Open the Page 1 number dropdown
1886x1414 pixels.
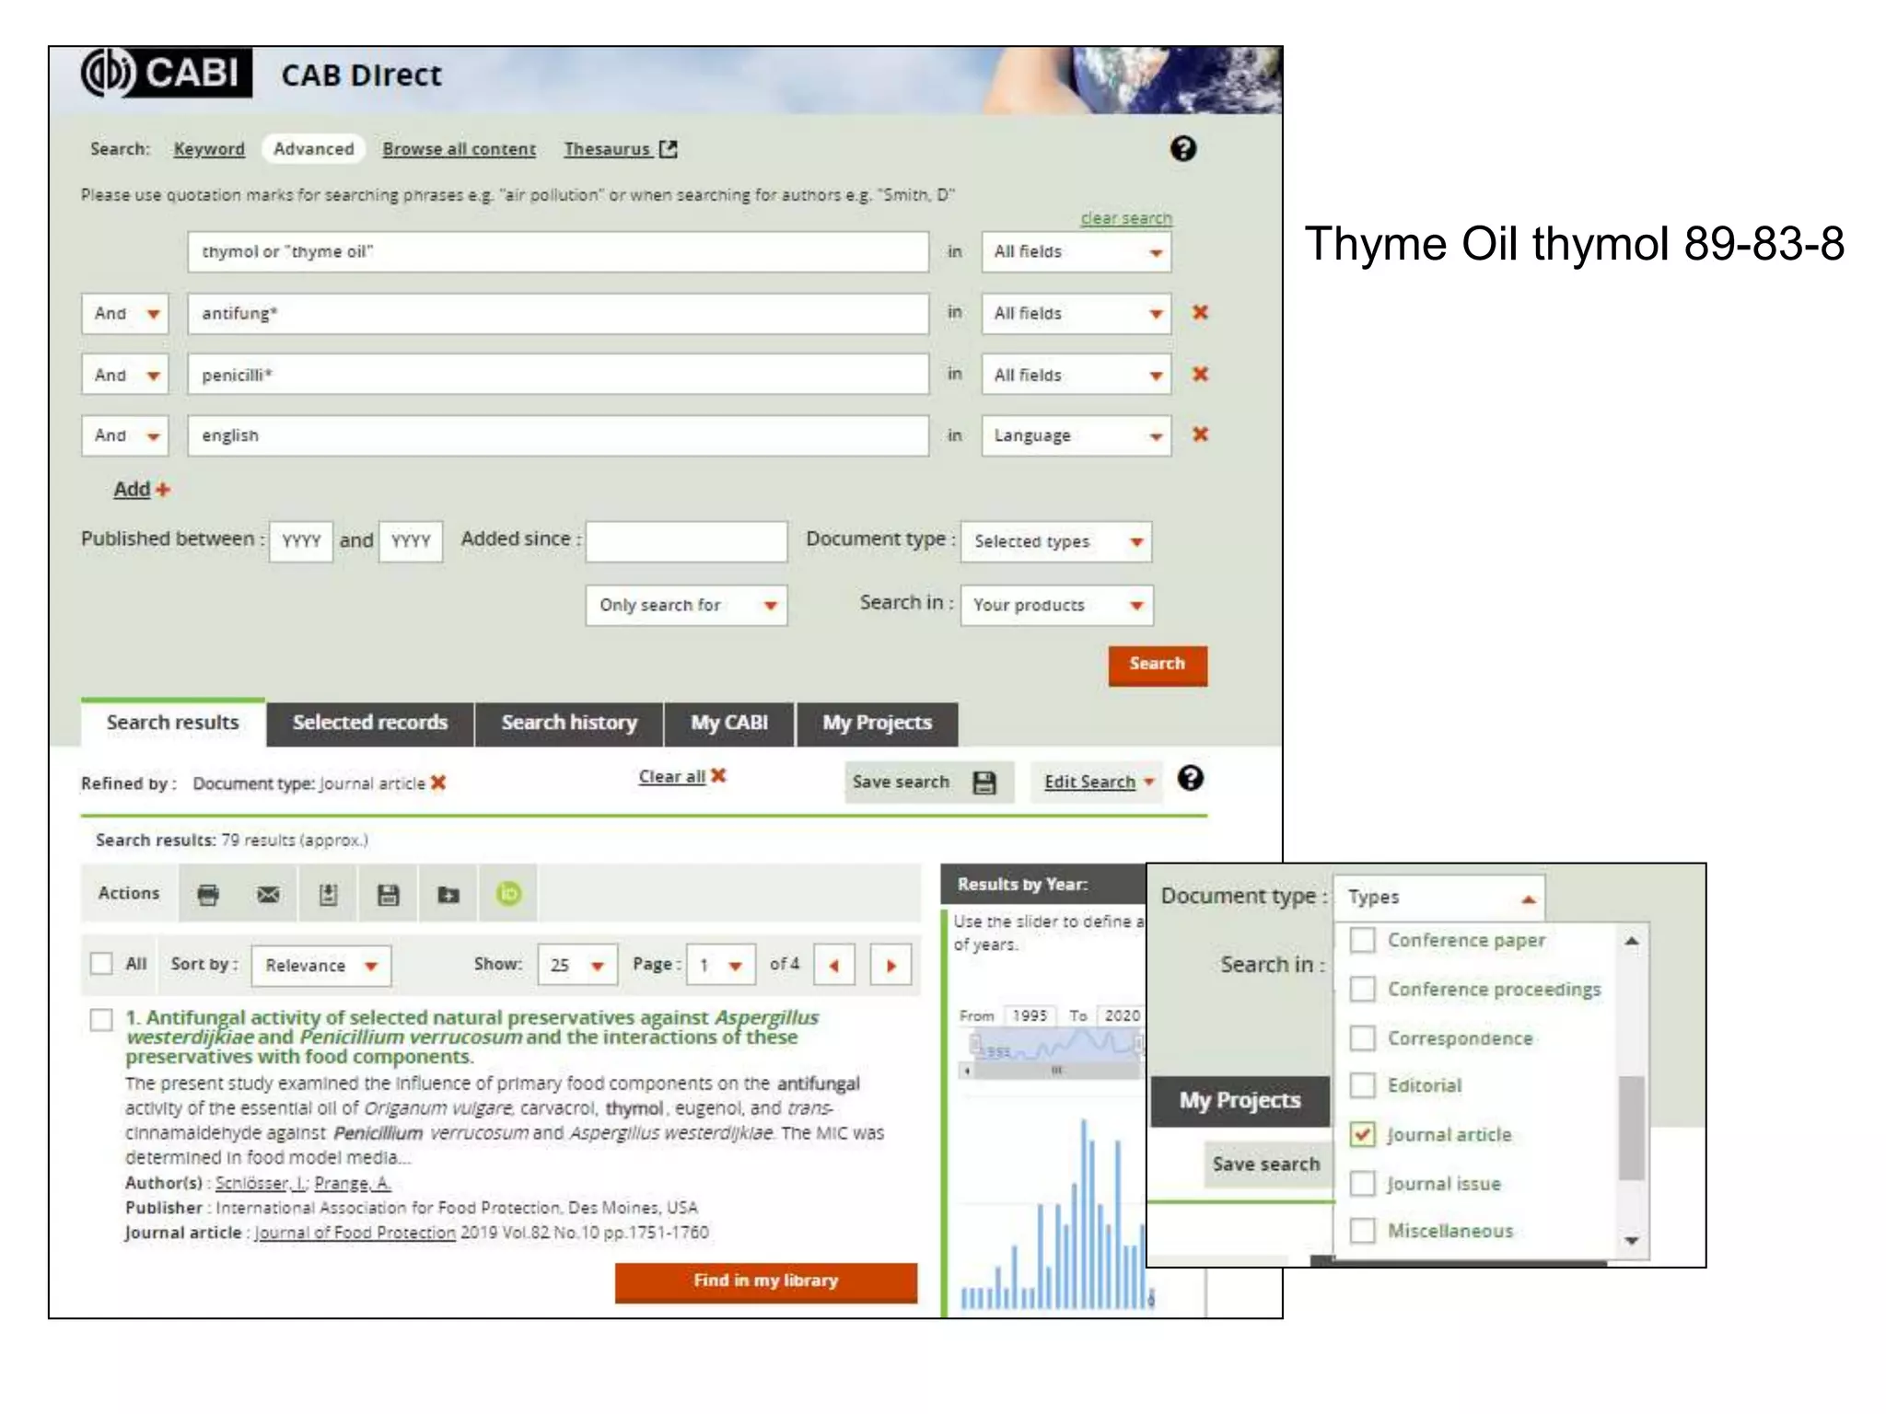[721, 965]
